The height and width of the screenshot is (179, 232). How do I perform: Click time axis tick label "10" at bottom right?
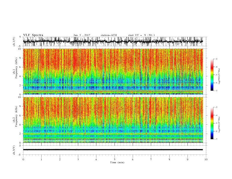click(x=206, y=159)
